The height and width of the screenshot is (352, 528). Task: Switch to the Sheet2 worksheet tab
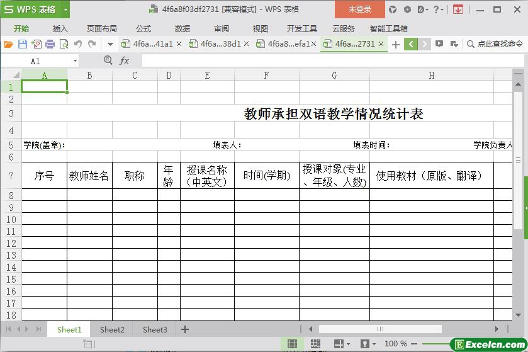112,329
